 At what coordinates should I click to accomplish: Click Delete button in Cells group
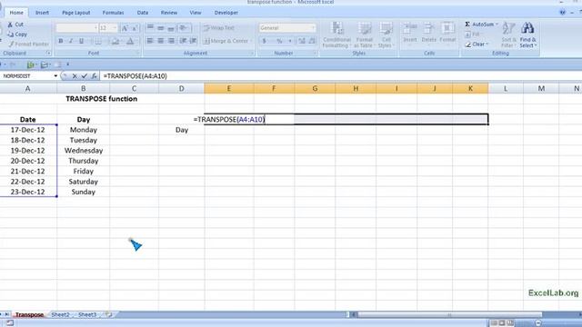pos(428,34)
